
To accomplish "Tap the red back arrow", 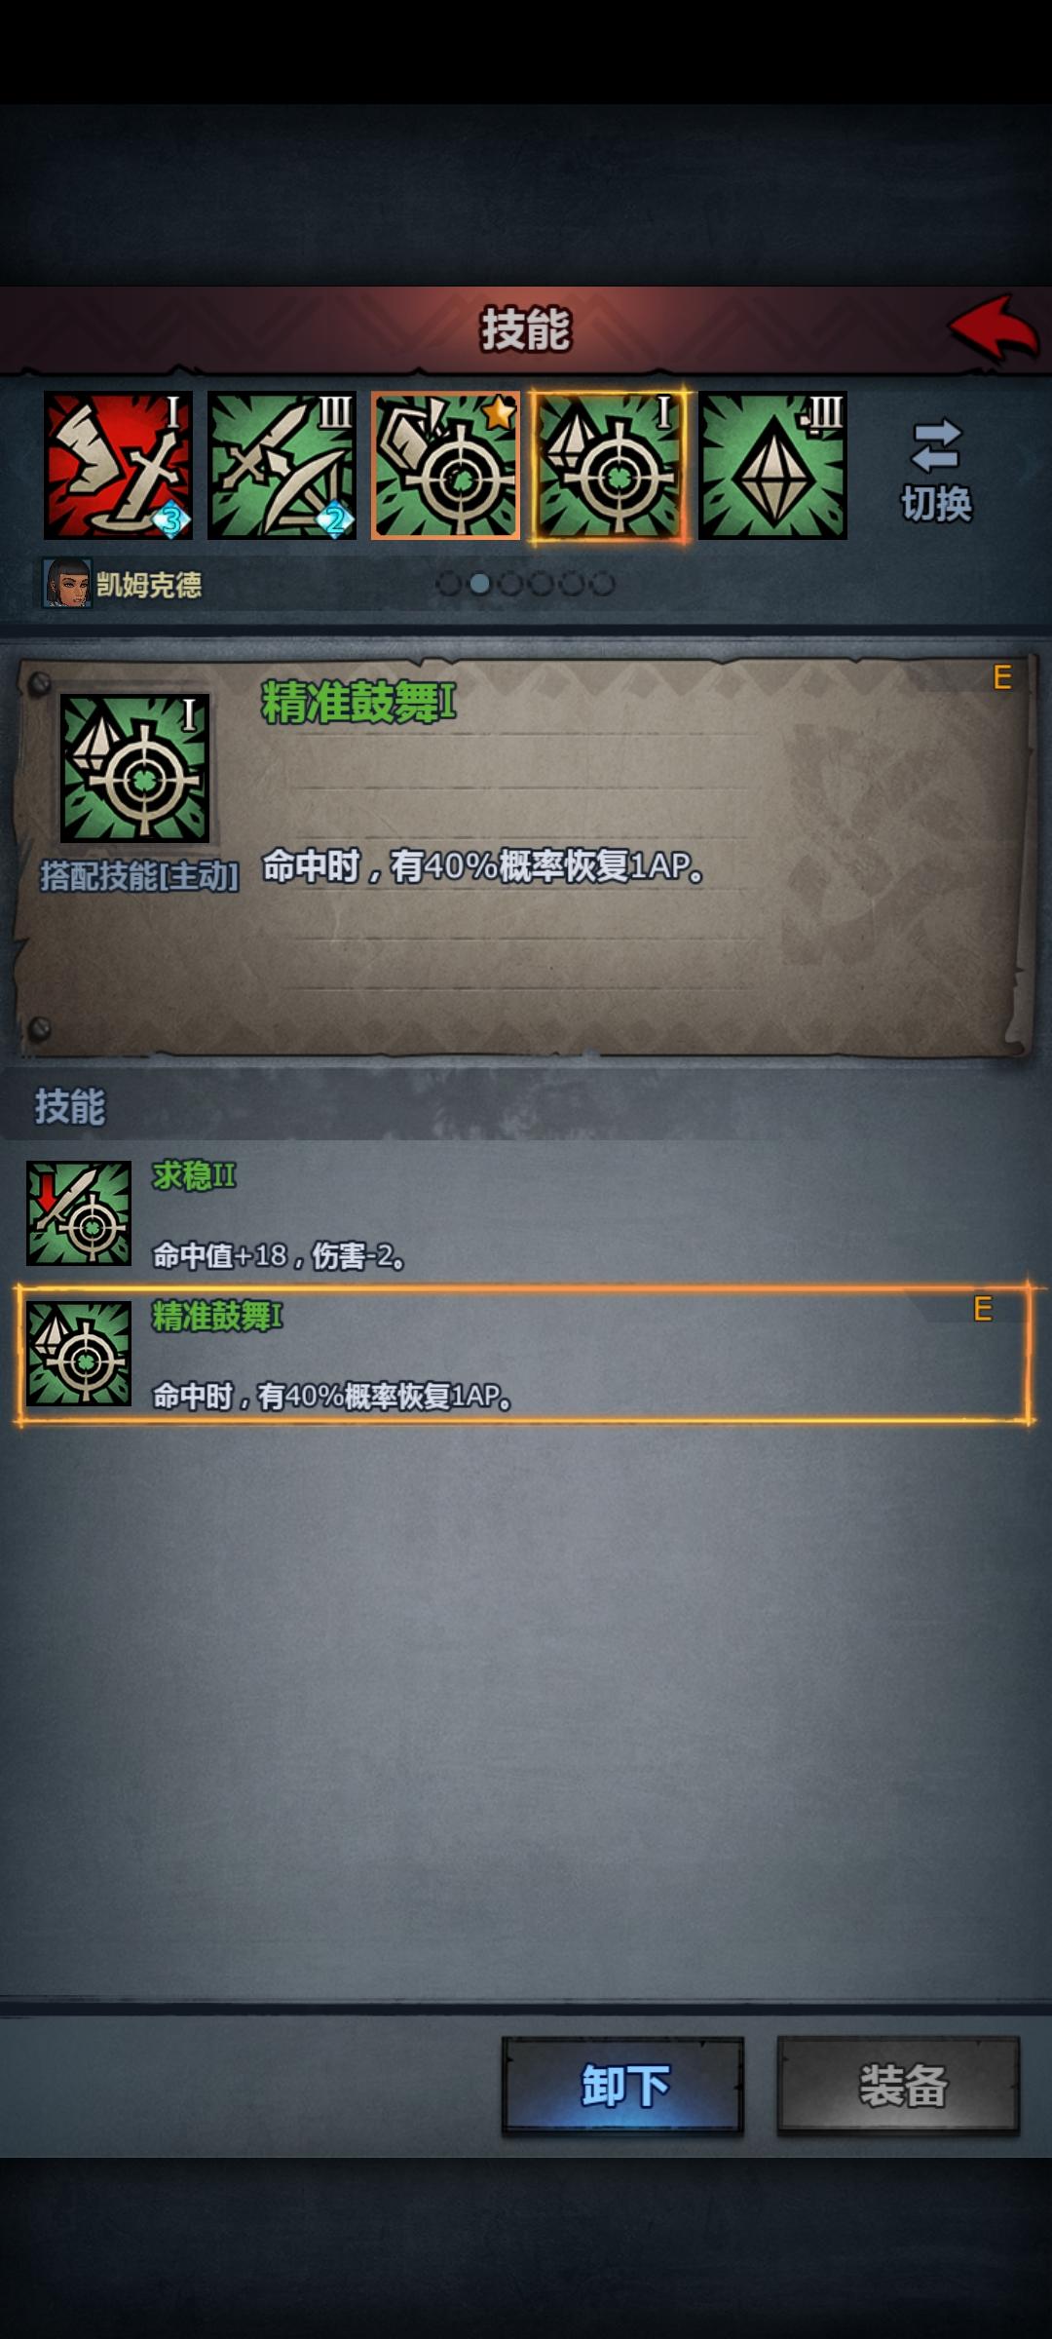I will [x=994, y=327].
